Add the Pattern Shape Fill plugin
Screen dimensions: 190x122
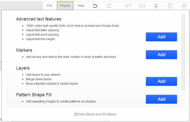tap(161, 99)
